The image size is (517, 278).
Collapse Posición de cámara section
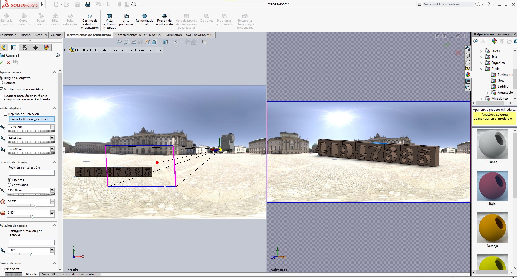55,162
